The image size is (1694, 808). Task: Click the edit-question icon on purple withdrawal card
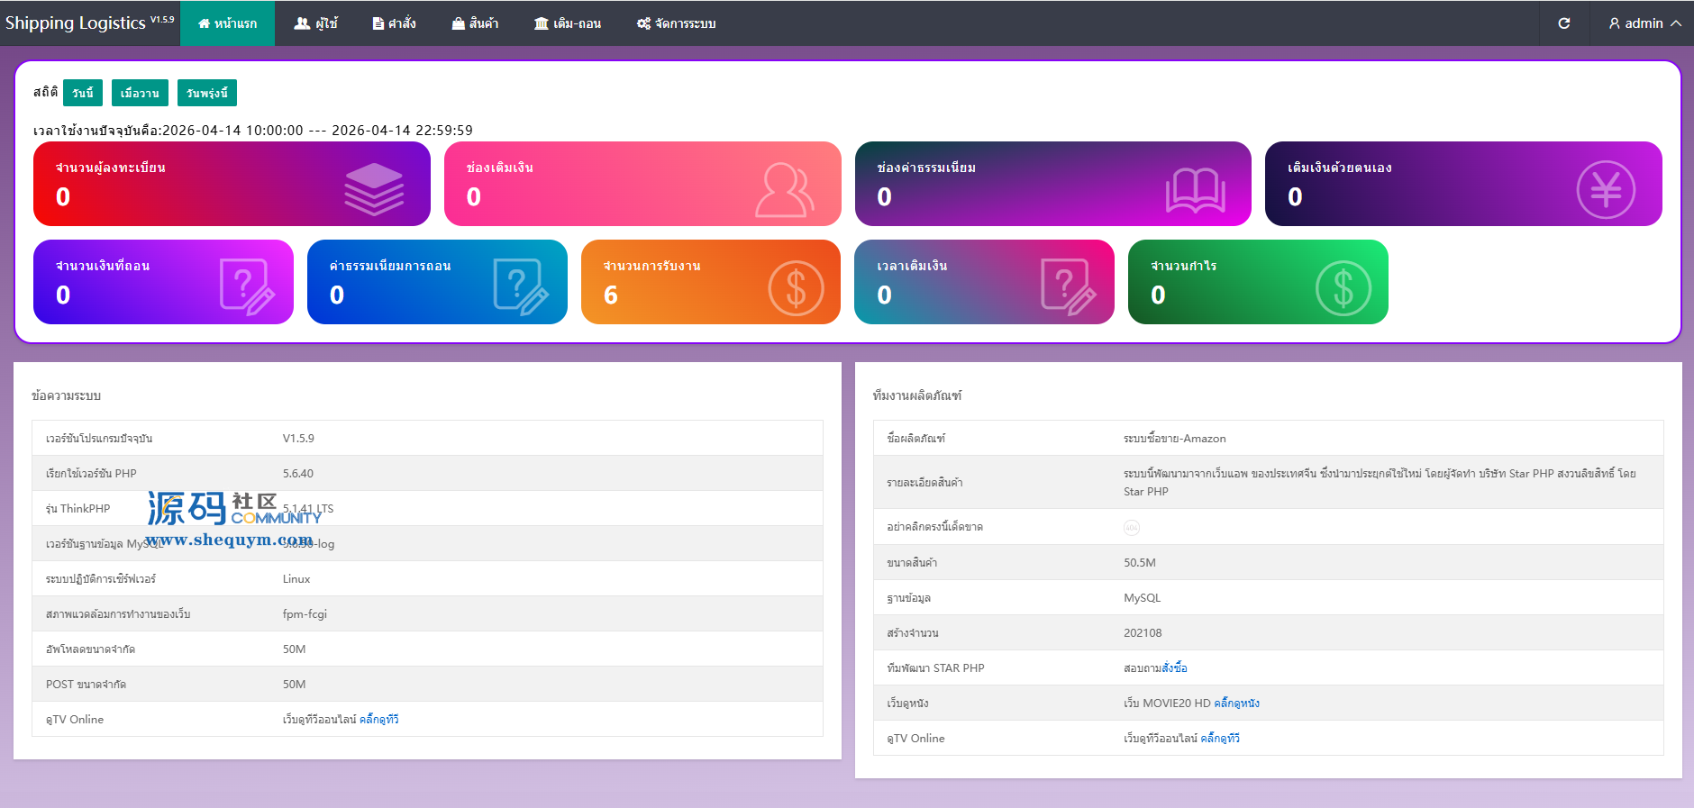pos(247,287)
